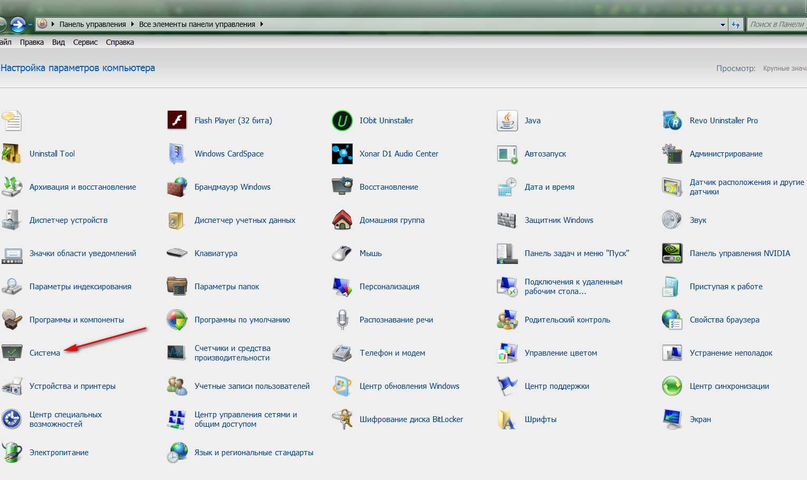Expand the address bar history dropdown arrow
Screen dimensions: 807x480
(723, 25)
